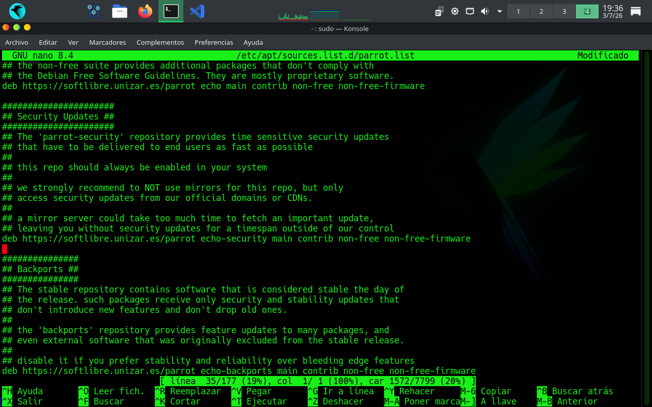652x407 pixels.
Task: Click the 'Modificado' status in nano header
Action: [x=603, y=55]
